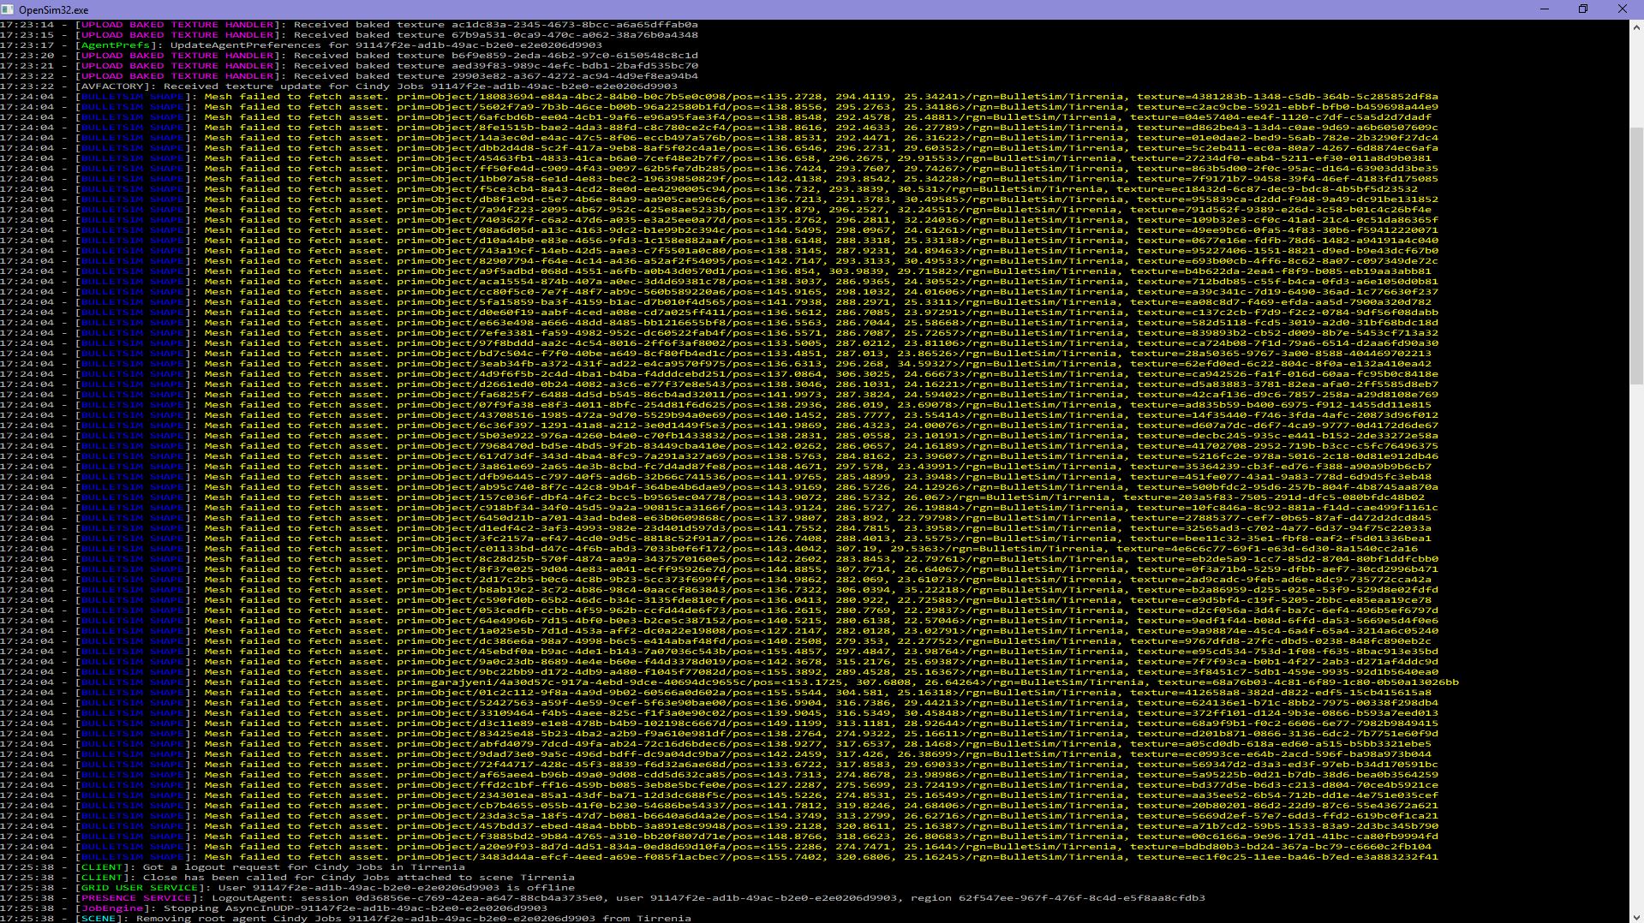Screen dimensions: 1644x923
Task: Click the SCENE removing root agent line
Action: tap(386, 919)
